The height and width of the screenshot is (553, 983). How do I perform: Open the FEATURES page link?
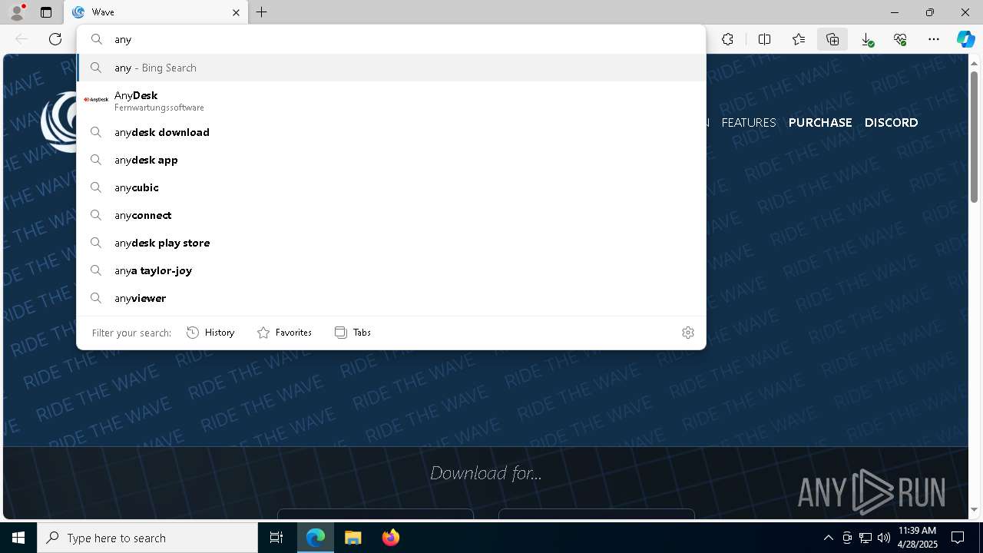pos(749,122)
